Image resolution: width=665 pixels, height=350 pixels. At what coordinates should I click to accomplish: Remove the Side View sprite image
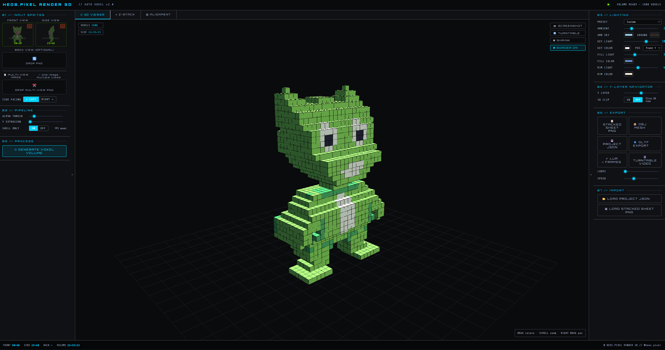(x=62, y=26)
